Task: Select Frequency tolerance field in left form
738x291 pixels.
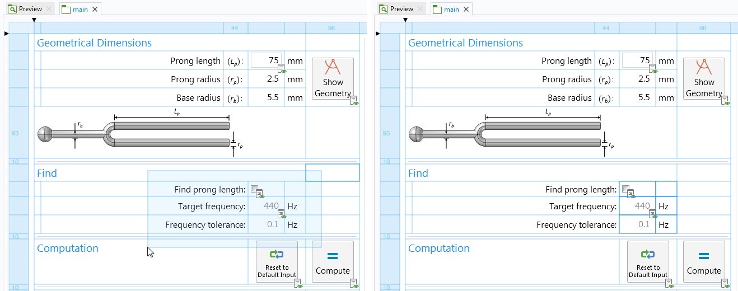Action: click(266, 225)
